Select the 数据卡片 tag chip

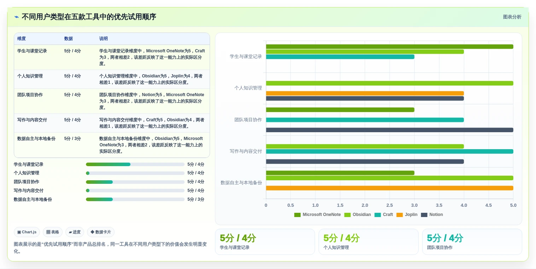tap(101, 232)
